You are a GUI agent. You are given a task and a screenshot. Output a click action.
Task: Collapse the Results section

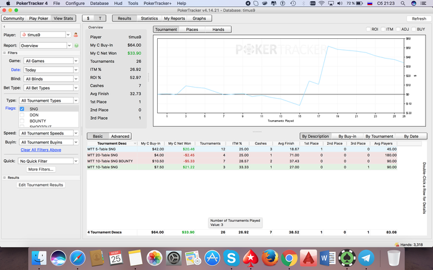(4, 178)
